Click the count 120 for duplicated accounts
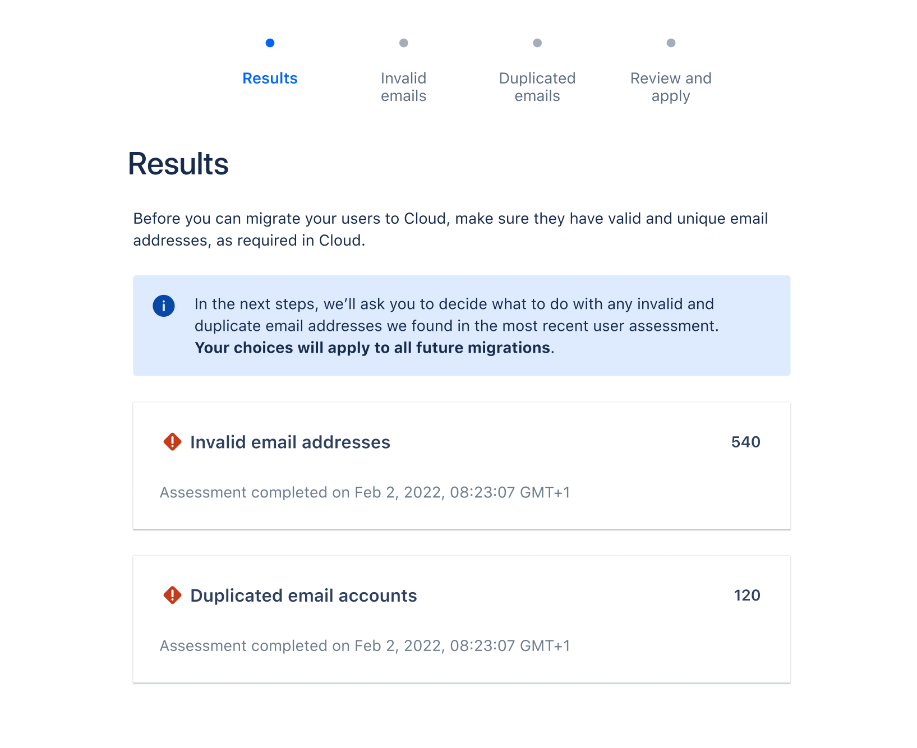Image resolution: width=917 pixels, height=748 pixels. 748,595
